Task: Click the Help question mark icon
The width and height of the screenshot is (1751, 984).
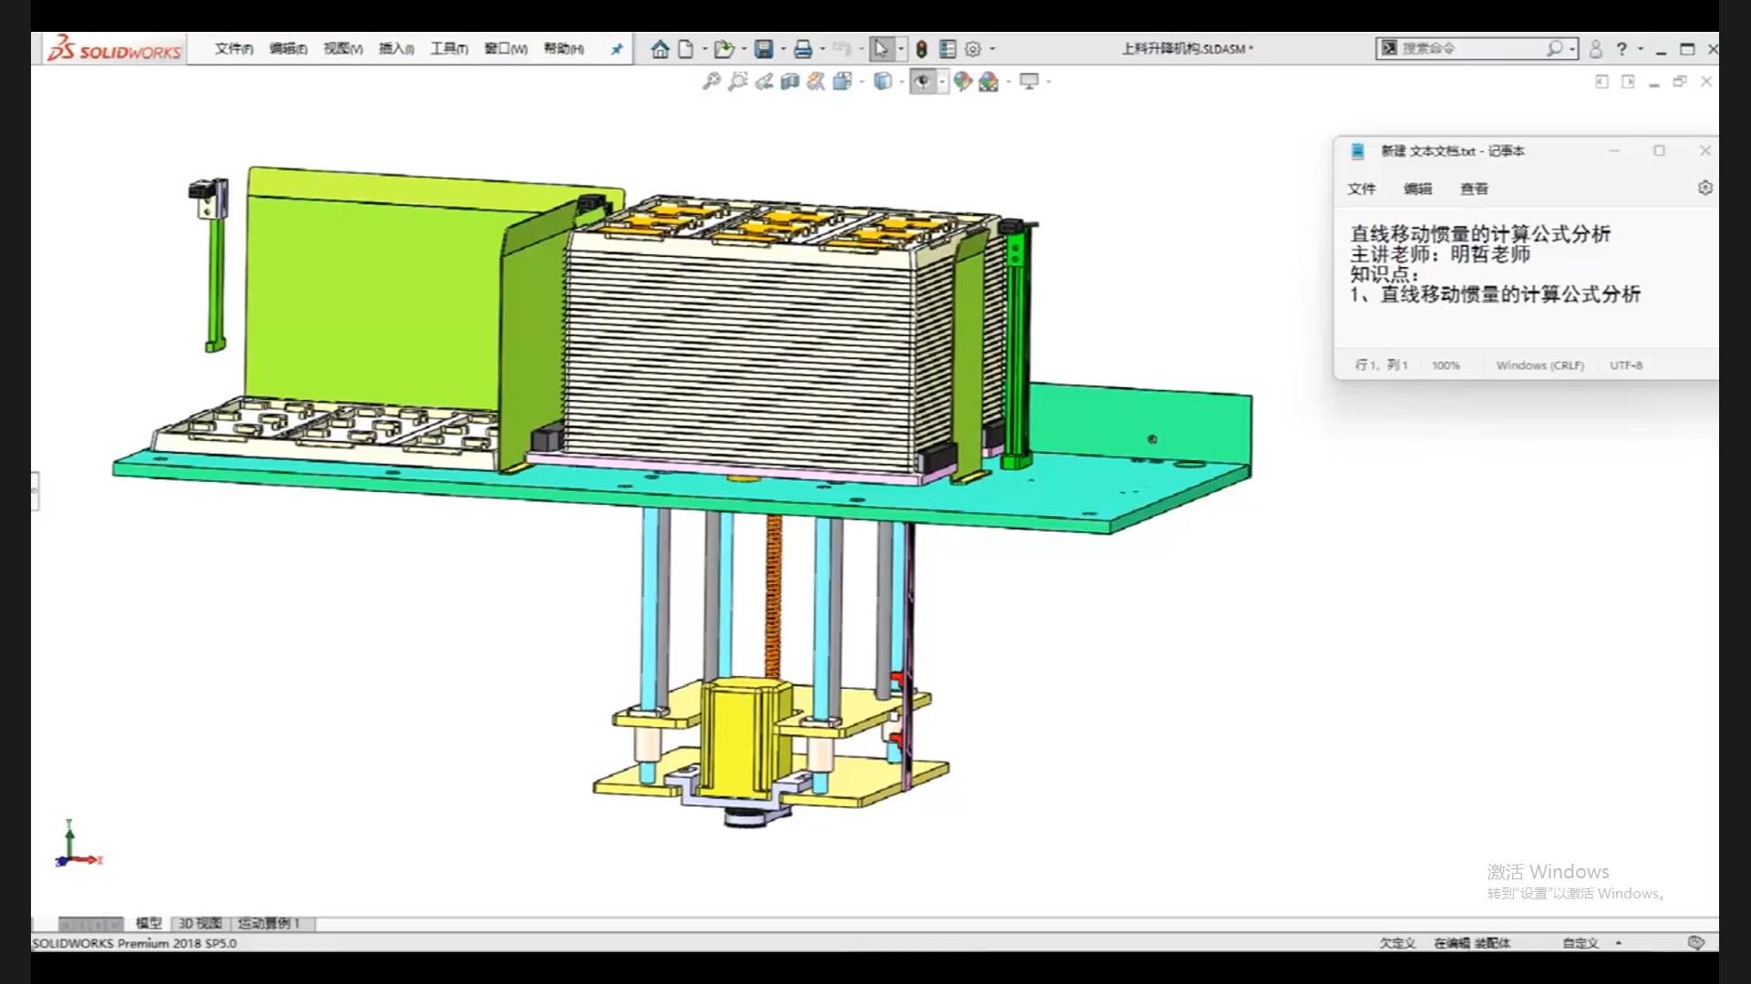Action: [1621, 49]
